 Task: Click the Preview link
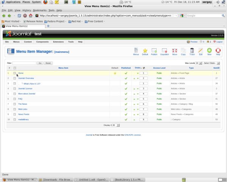(x=192, y=42)
